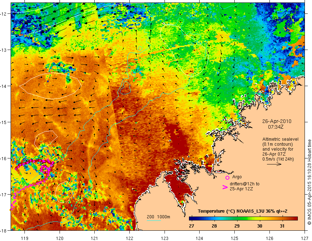Click the colorbar tick label '29'
This screenshot has height=241, width=312.
point(237,226)
